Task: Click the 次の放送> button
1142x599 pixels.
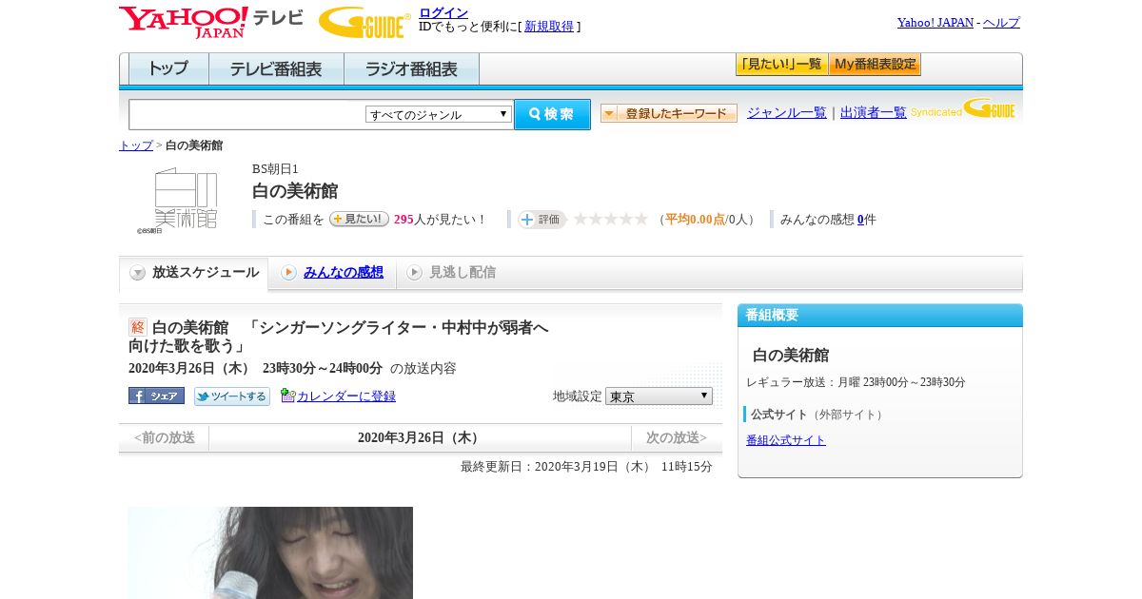Action: coord(677,437)
